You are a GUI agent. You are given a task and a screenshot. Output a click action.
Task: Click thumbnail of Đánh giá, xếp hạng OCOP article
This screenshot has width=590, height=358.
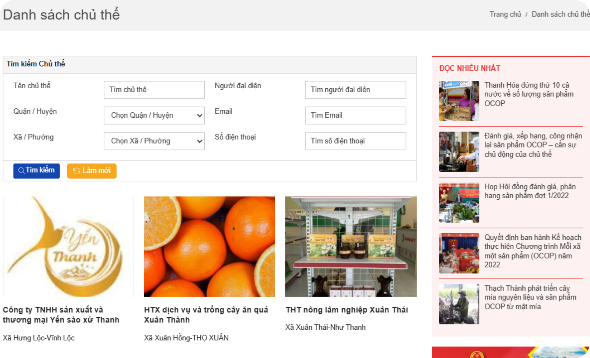click(459, 152)
